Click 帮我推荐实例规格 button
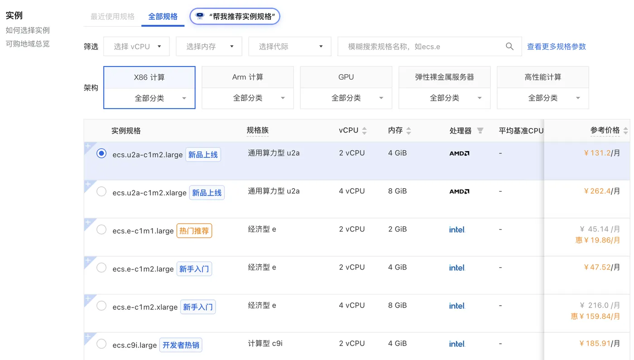Image resolution: width=634 pixels, height=360 pixels. click(x=235, y=16)
